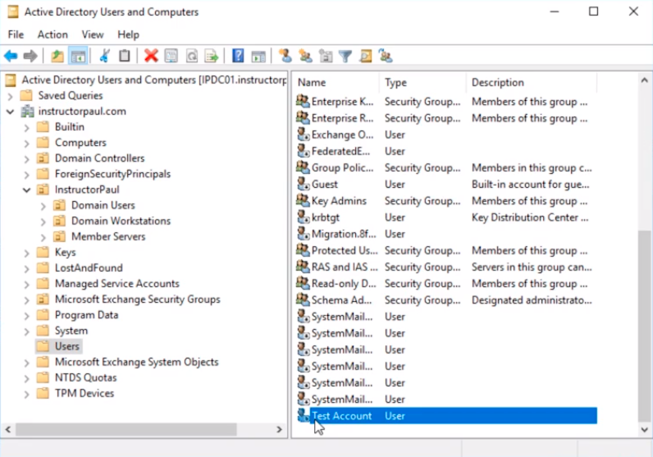Open Properties via the toolbar icon
This screenshot has height=457, width=653.
coord(171,56)
